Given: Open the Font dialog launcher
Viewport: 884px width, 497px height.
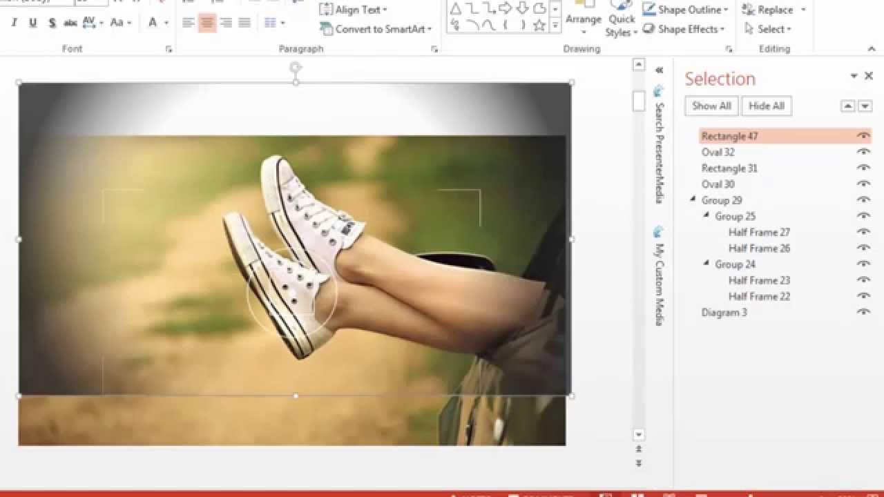Looking at the screenshot, I should tap(169, 49).
